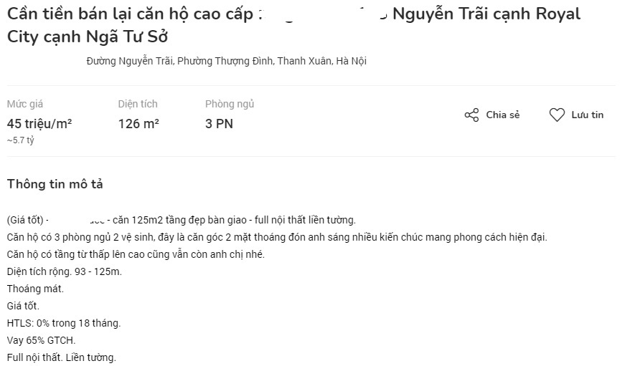This screenshot has width=635, height=366.
Task: Click the line about 3 phòng ngủ 2 vệ sinh
Action: [x=277, y=237]
